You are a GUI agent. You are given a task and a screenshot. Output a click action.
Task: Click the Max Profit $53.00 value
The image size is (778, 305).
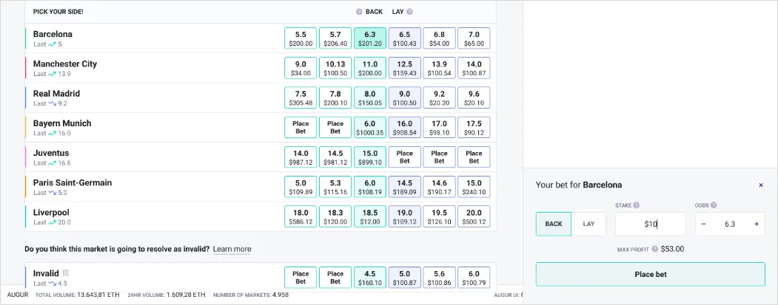672,249
